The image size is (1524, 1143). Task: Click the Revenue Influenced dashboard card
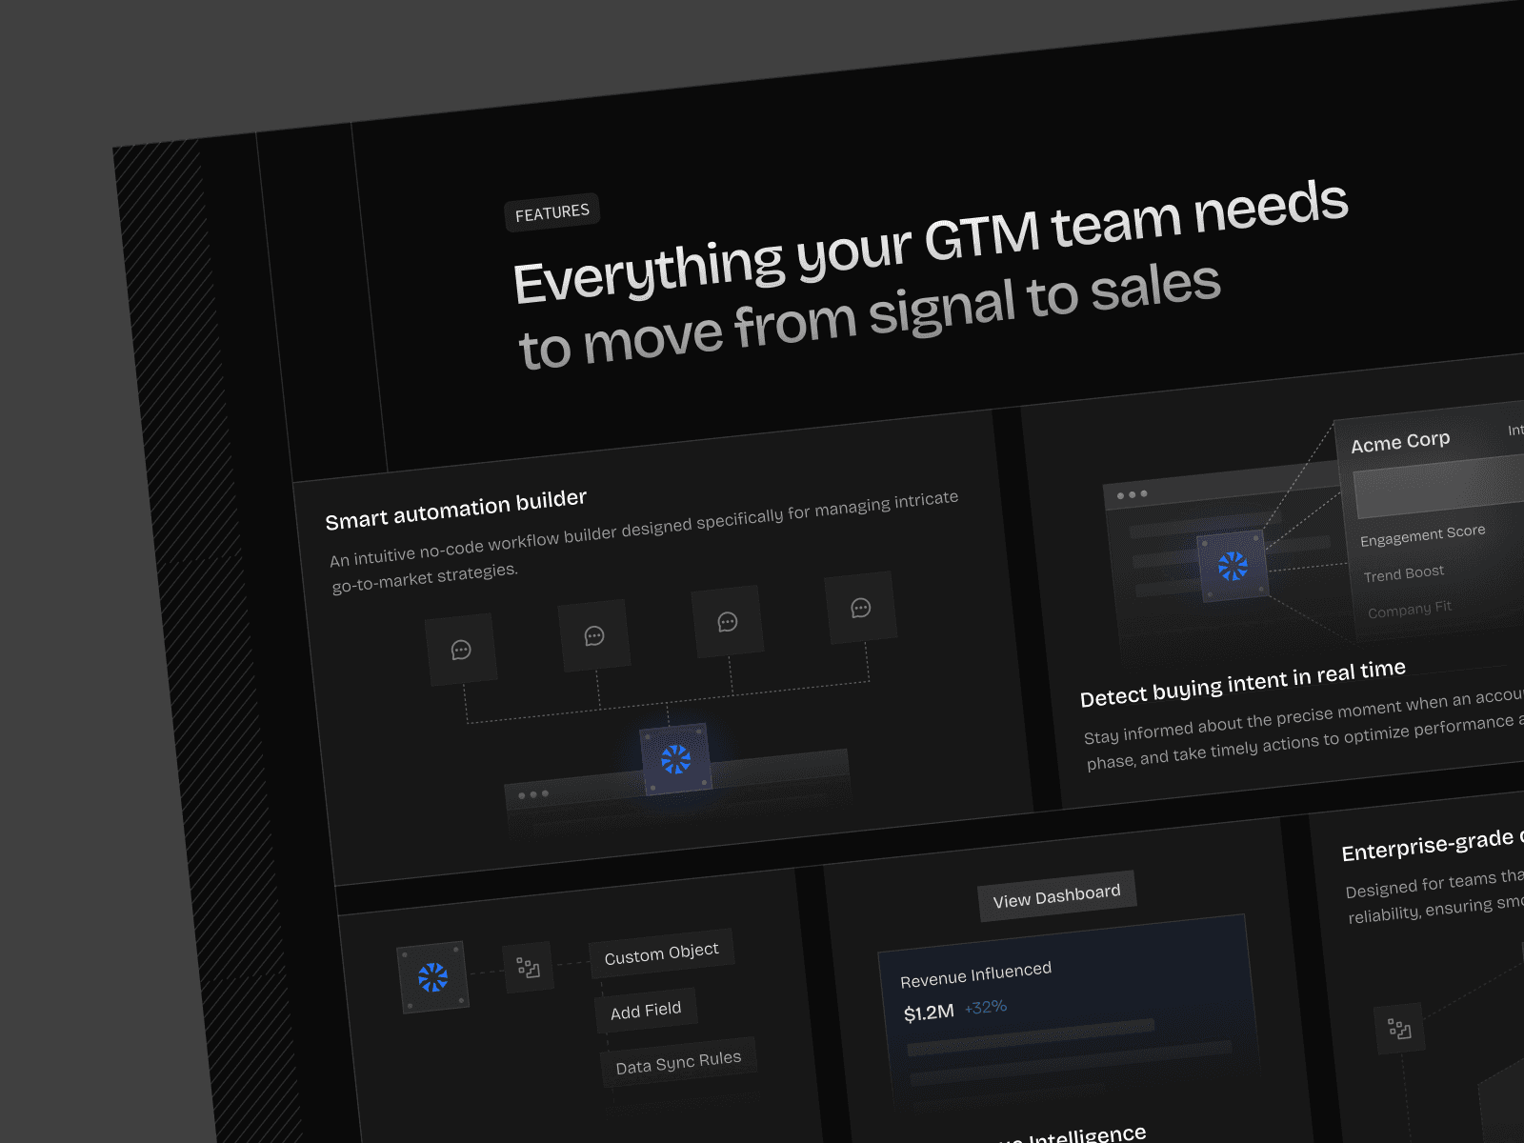1072,1014
